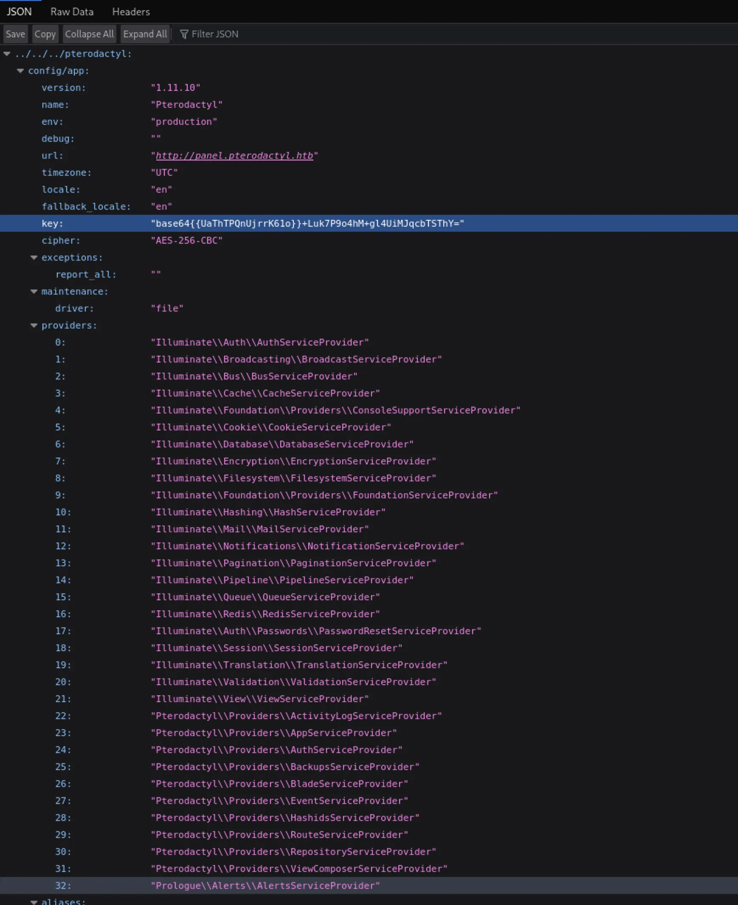Select provider 9 FoundationServiceProvider
This screenshot has height=905, width=738.
[369, 495]
